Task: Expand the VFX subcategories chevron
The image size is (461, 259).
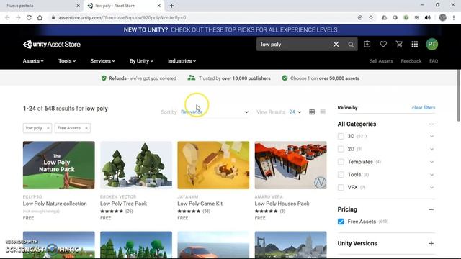Action: [x=431, y=187]
